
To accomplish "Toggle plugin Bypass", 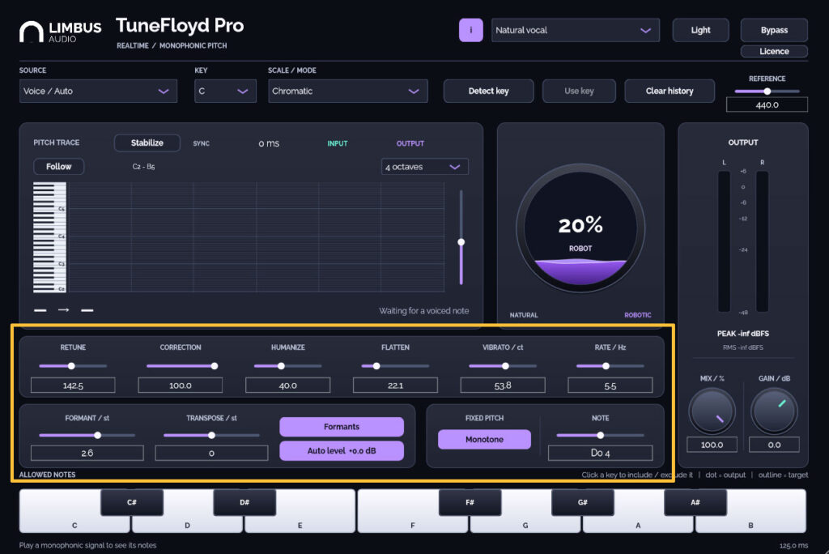I will [x=774, y=30].
